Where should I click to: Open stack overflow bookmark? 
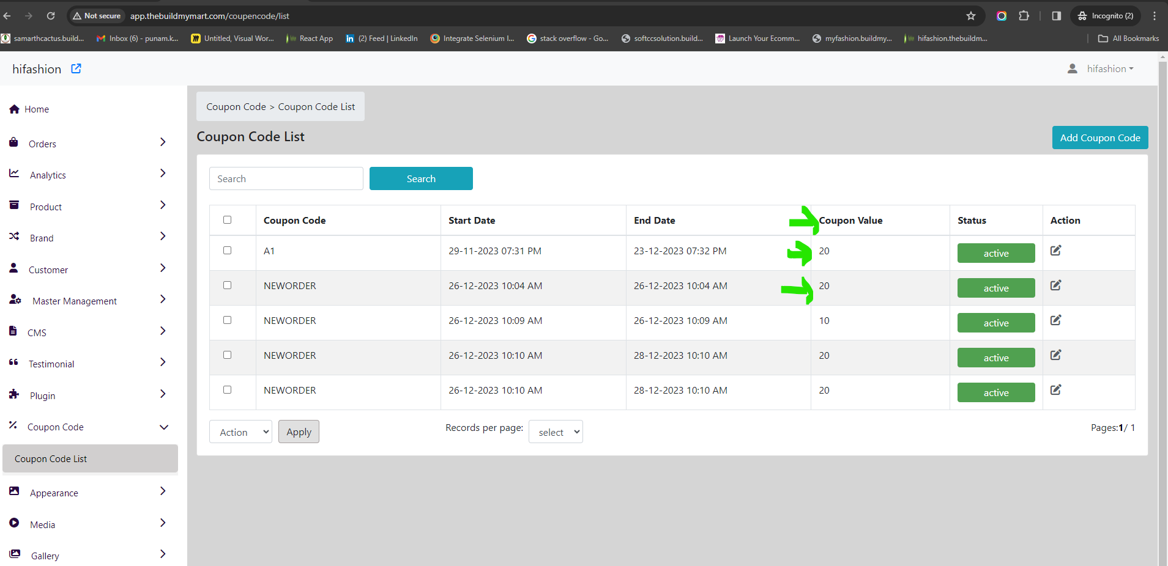568,38
